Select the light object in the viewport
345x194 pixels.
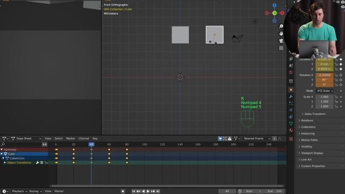pos(255,22)
